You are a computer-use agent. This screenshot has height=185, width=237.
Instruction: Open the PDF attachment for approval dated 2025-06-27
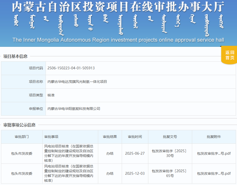(x=214, y=153)
